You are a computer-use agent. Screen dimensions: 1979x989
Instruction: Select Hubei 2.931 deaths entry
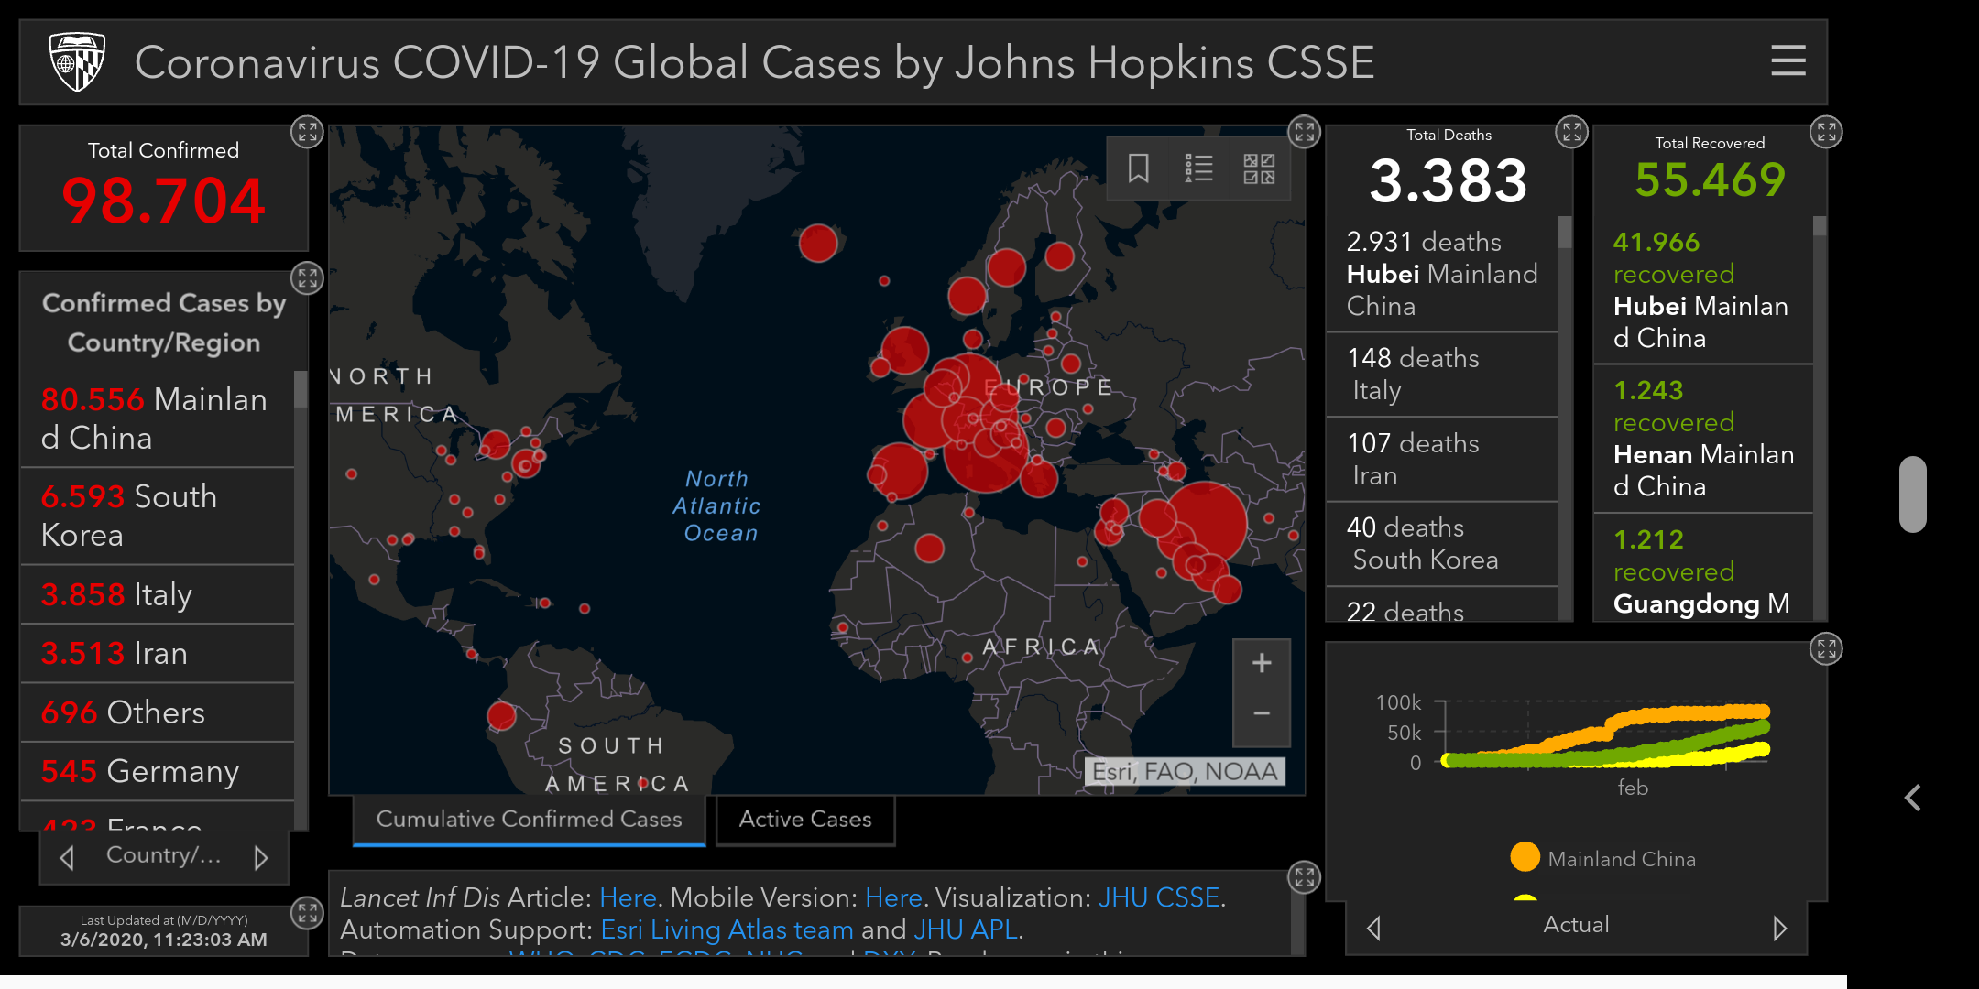[1442, 274]
